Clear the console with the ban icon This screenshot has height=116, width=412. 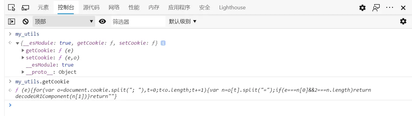click(x=26, y=21)
